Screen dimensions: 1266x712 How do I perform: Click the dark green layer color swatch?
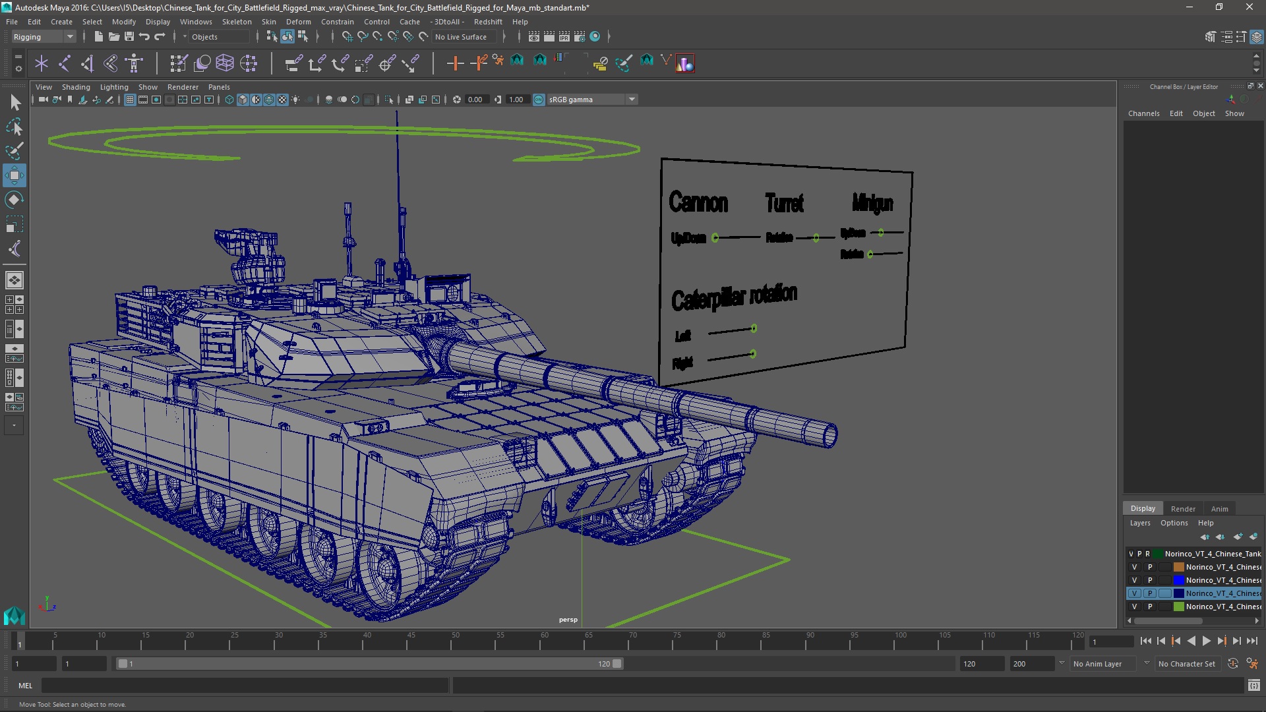click(1158, 554)
